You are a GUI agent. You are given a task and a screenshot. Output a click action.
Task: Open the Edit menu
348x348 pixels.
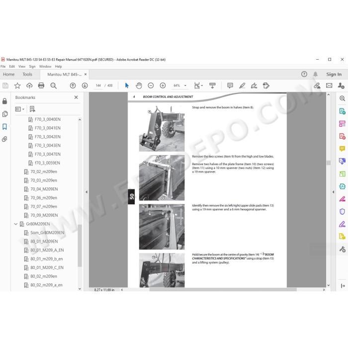click(x=12, y=66)
